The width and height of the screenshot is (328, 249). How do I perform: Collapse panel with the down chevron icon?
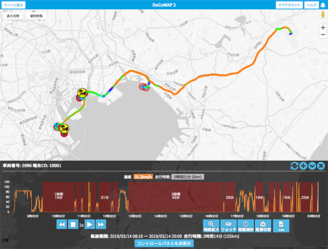pyautogui.click(x=312, y=166)
